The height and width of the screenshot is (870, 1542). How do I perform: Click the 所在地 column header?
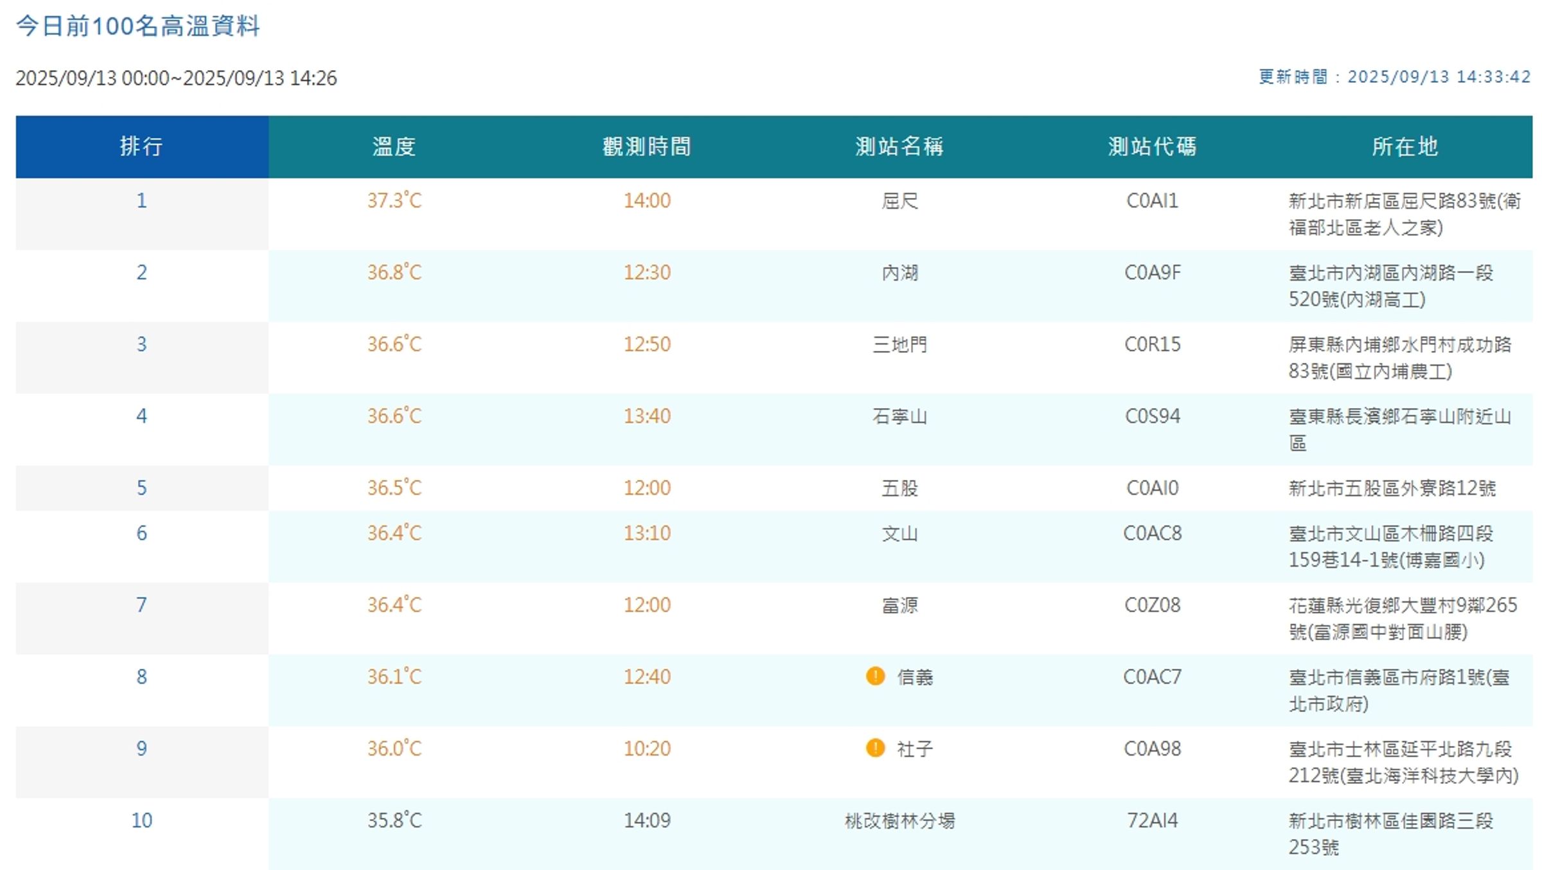coord(1405,146)
